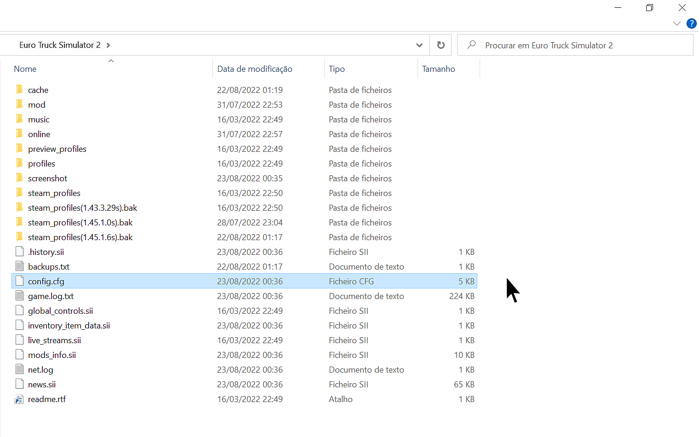Select the game.log.txt file name
Screen dimensions: 699x437
click(x=51, y=296)
